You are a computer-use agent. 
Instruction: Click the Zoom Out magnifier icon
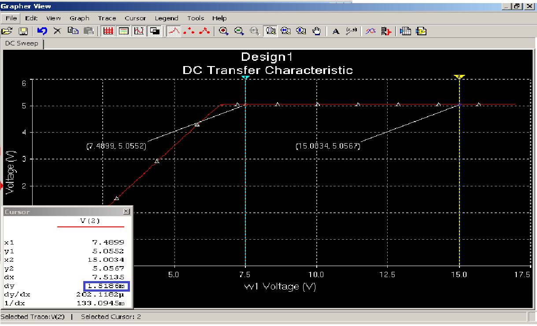pyautogui.click(x=239, y=31)
